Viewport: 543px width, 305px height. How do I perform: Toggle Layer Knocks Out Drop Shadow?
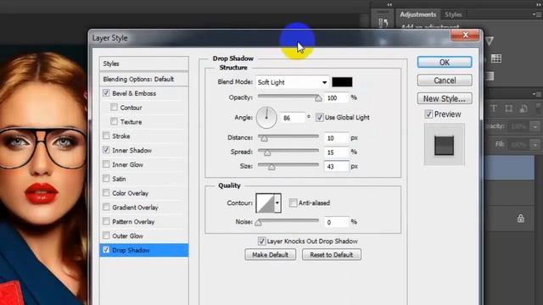point(262,241)
